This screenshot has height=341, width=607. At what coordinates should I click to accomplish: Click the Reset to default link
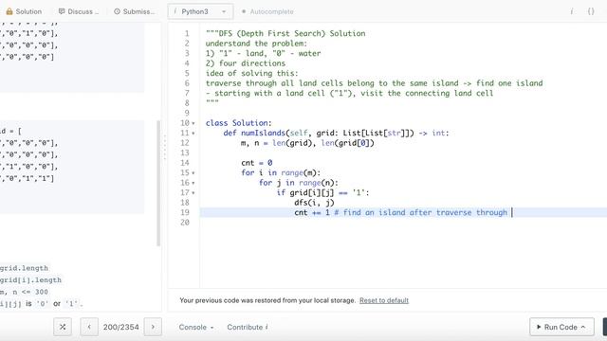point(383,300)
